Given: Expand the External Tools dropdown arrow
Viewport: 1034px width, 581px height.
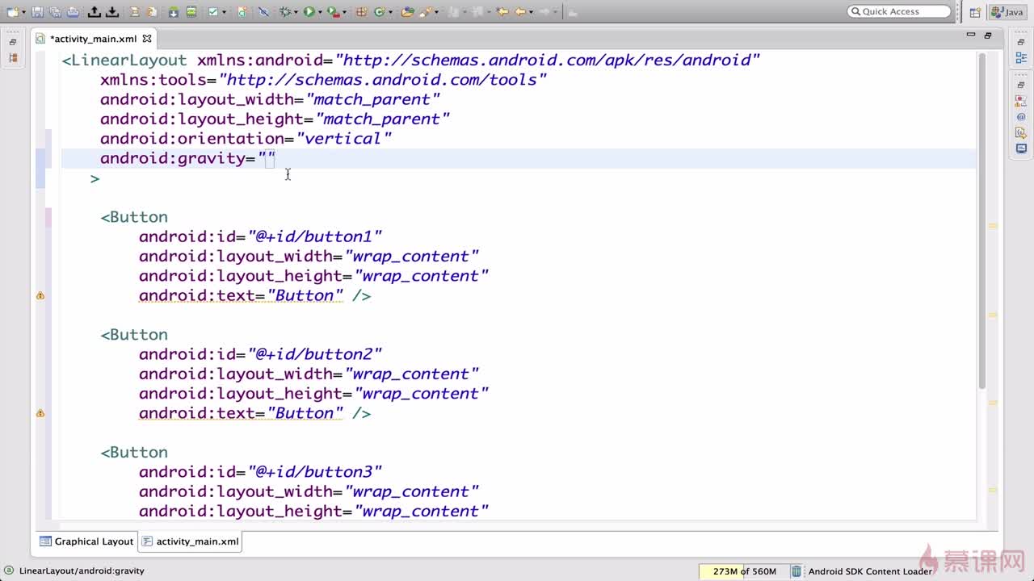Looking at the screenshot, I should [x=345, y=12].
